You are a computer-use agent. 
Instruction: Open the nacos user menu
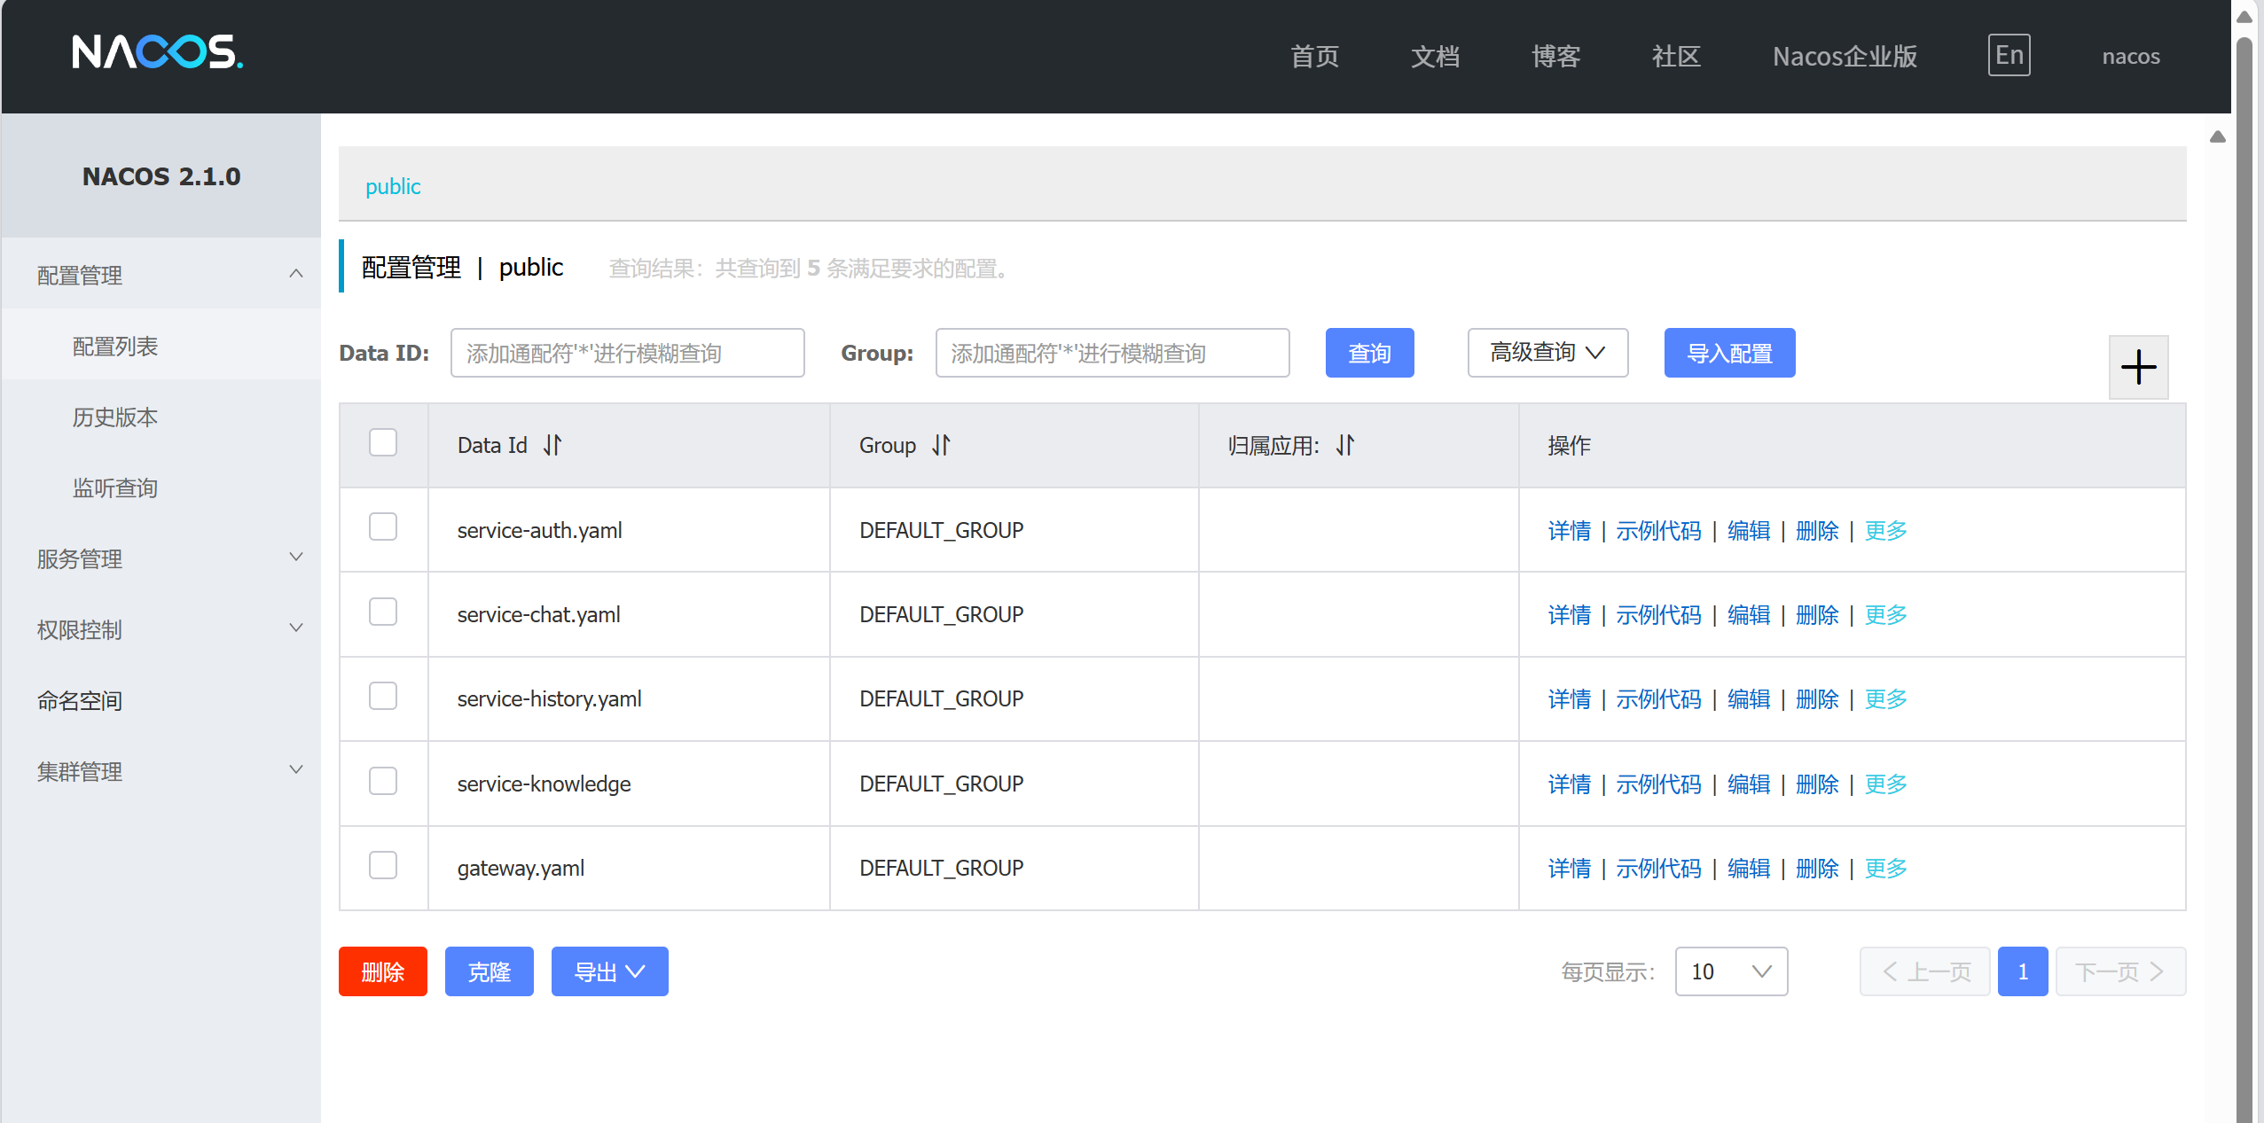click(x=2130, y=56)
